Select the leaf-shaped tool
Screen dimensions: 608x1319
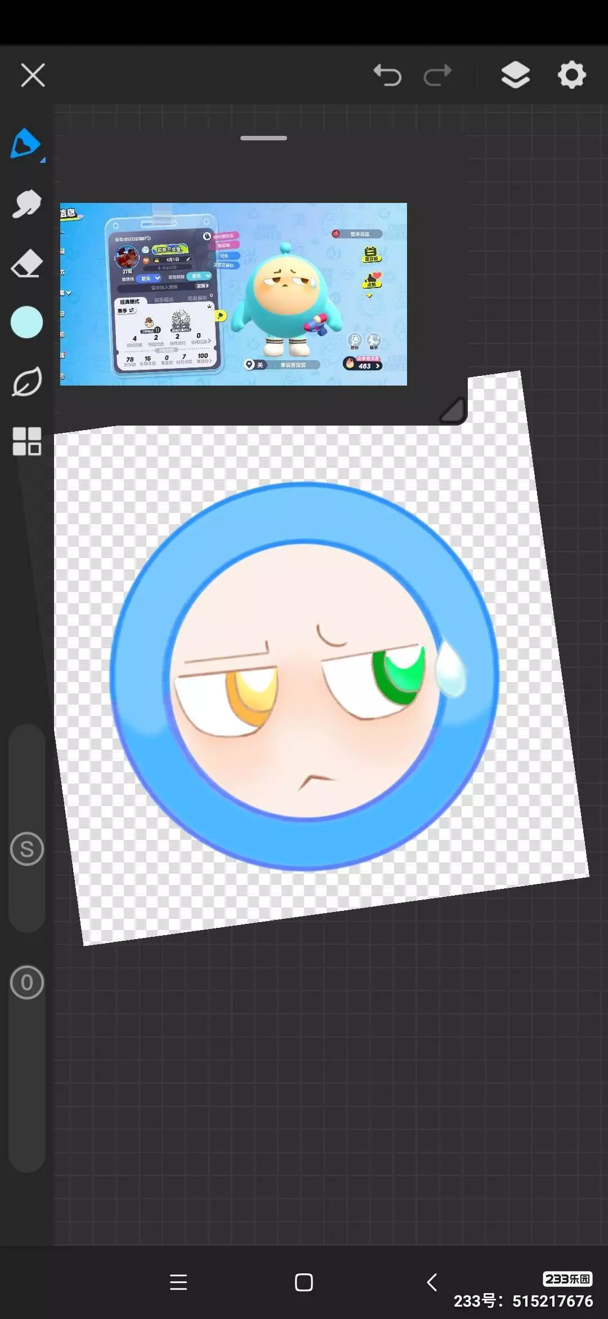coord(26,382)
